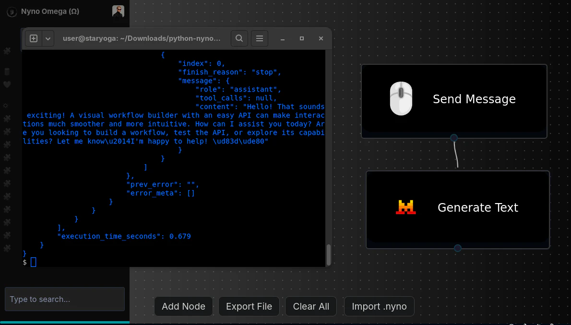This screenshot has height=325, width=571.
Task: Click the mouse icon in Send Message
Action: tap(401, 98)
